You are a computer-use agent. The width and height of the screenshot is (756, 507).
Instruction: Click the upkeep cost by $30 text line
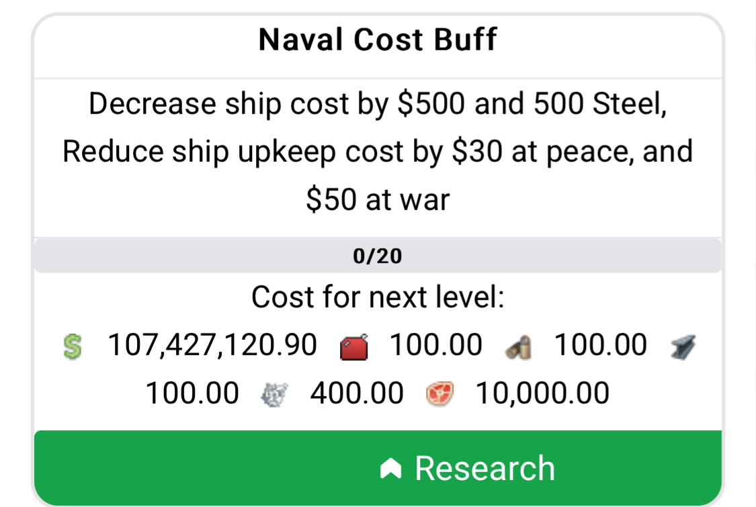click(x=378, y=152)
